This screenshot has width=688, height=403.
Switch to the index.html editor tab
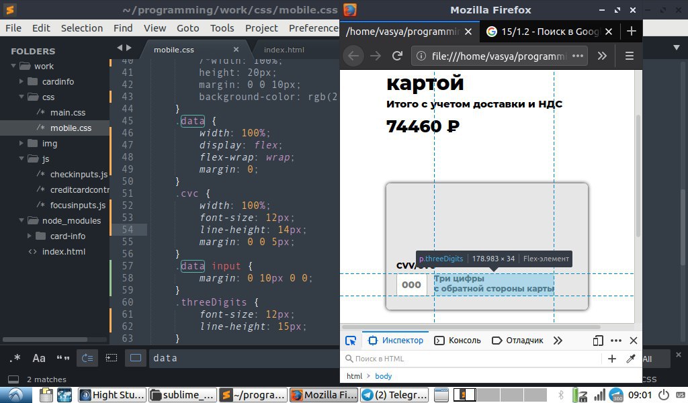[284, 50]
